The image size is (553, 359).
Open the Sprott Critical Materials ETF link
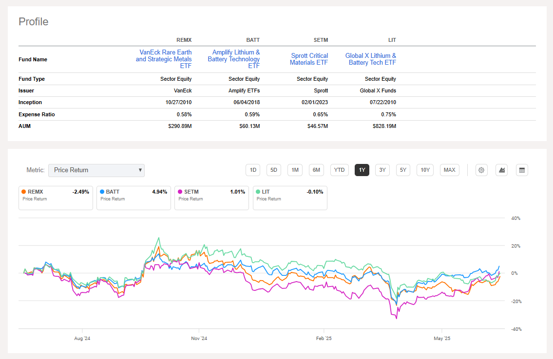click(x=309, y=59)
